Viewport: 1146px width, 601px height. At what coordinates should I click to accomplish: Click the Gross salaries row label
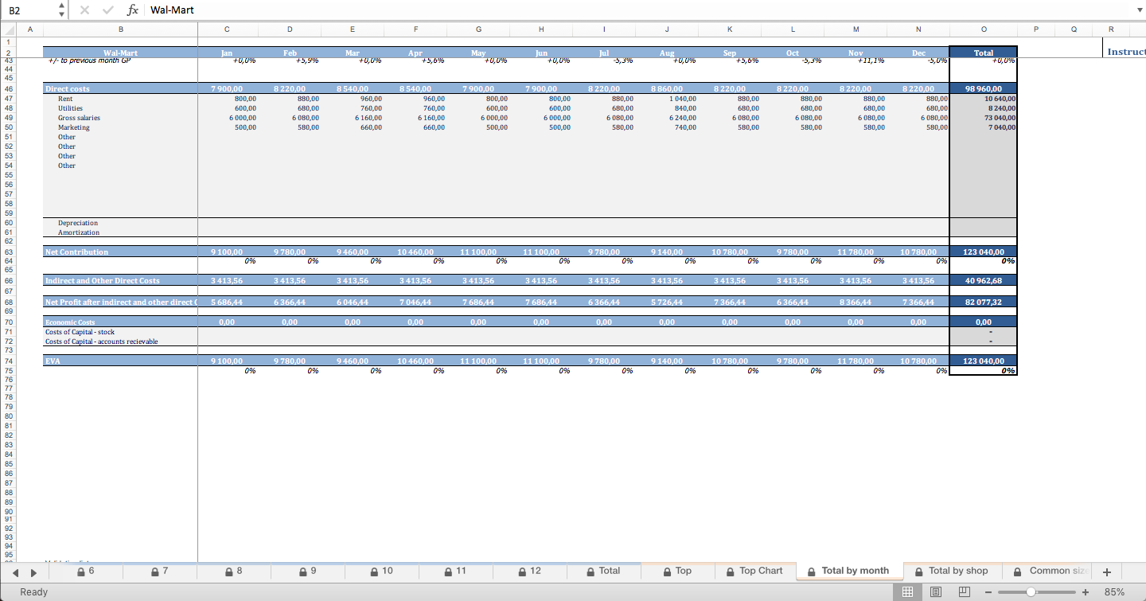[x=79, y=118]
